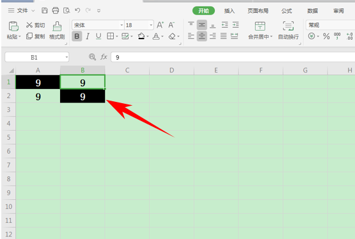355x239 pixels.
Task: Click the Undo arrow icon
Action: click(77, 10)
